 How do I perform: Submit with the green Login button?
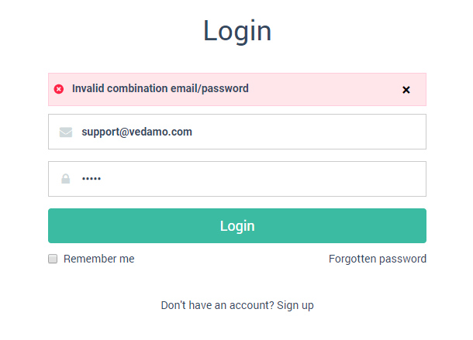coord(237,225)
